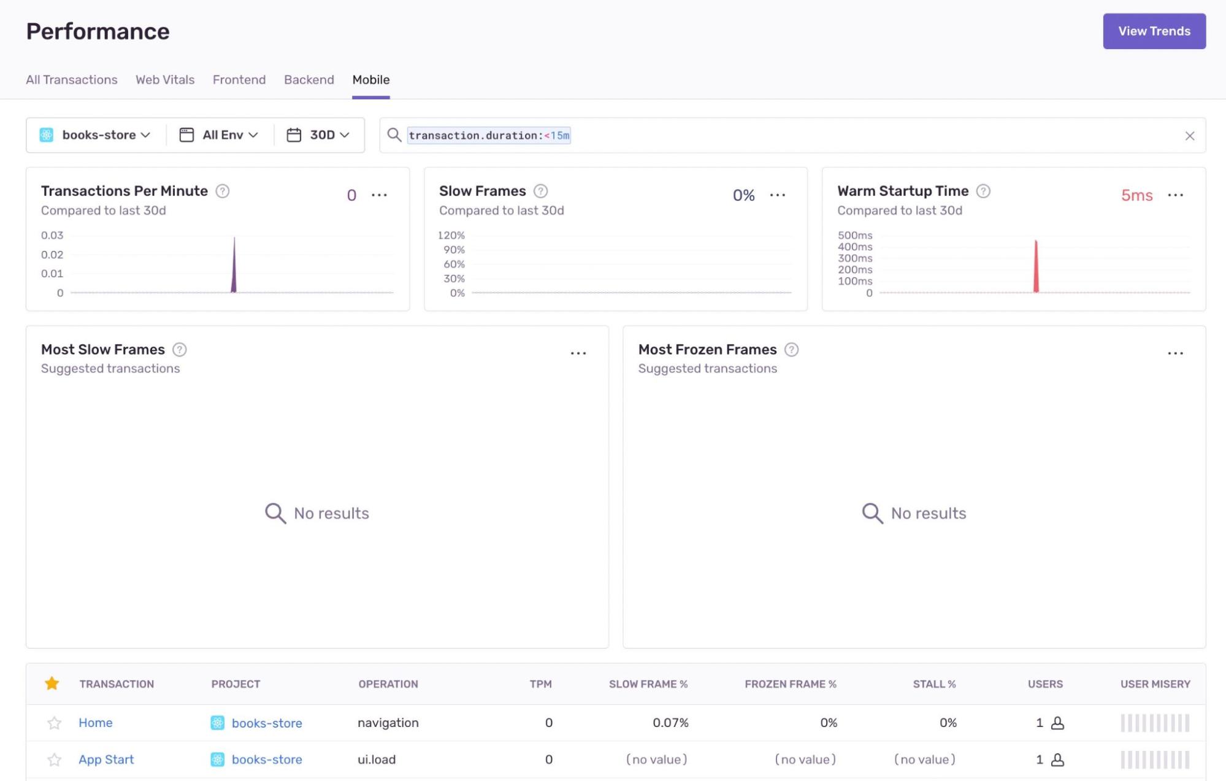Click the users icon in the Home row
The height and width of the screenshot is (781, 1226).
(x=1058, y=723)
